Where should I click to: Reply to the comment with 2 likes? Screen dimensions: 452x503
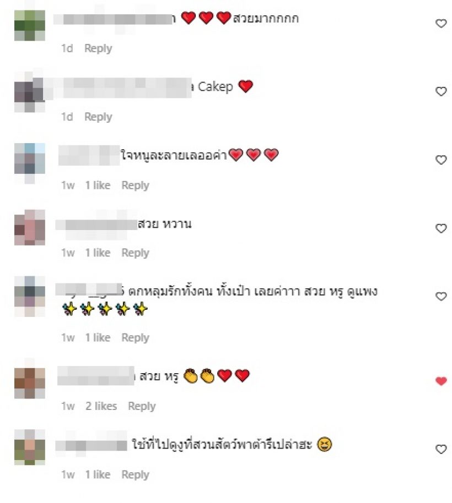pyautogui.click(x=142, y=406)
